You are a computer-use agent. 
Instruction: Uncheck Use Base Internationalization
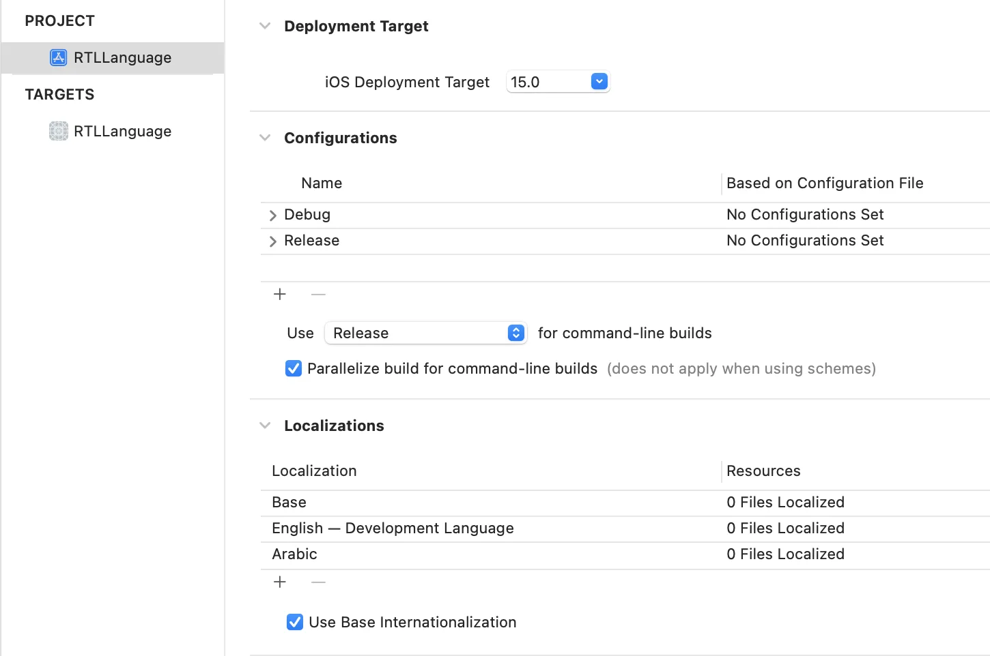(295, 623)
